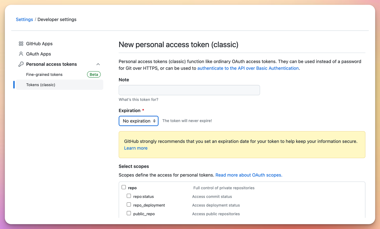Select the public_repo checkbox
Viewport: 380px width, 229px height.
129,213
